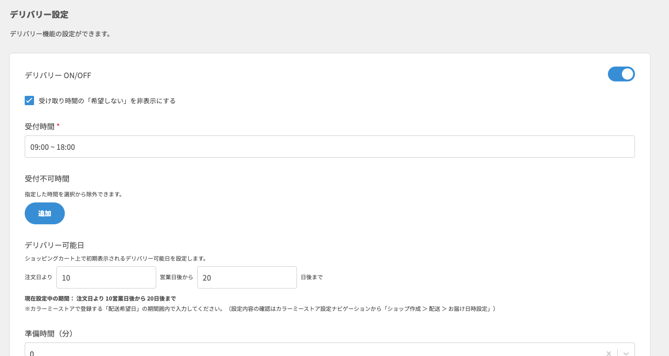The width and height of the screenshot is (669, 356).
Task: Click the デリバリー機能の設定ができます description
Action: [x=60, y=34]
